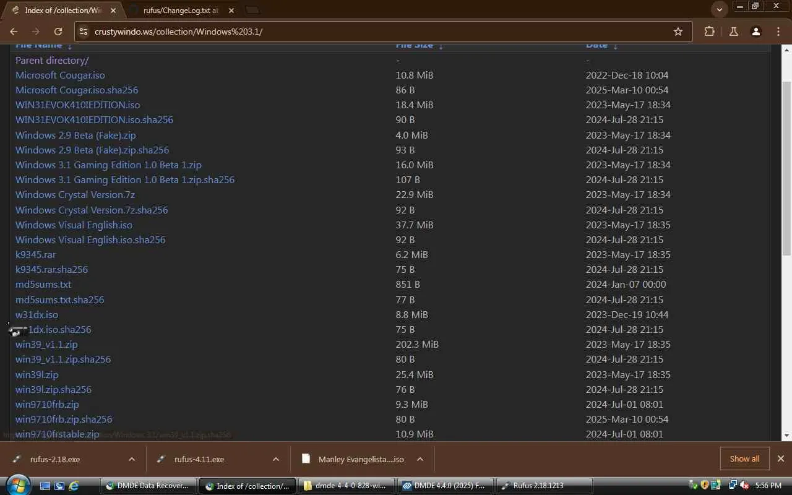Screen dimensions: 792x495
Task: Switch to DMDE 4.4.0 (2025) taskbar window
Action: click(445, 486)
